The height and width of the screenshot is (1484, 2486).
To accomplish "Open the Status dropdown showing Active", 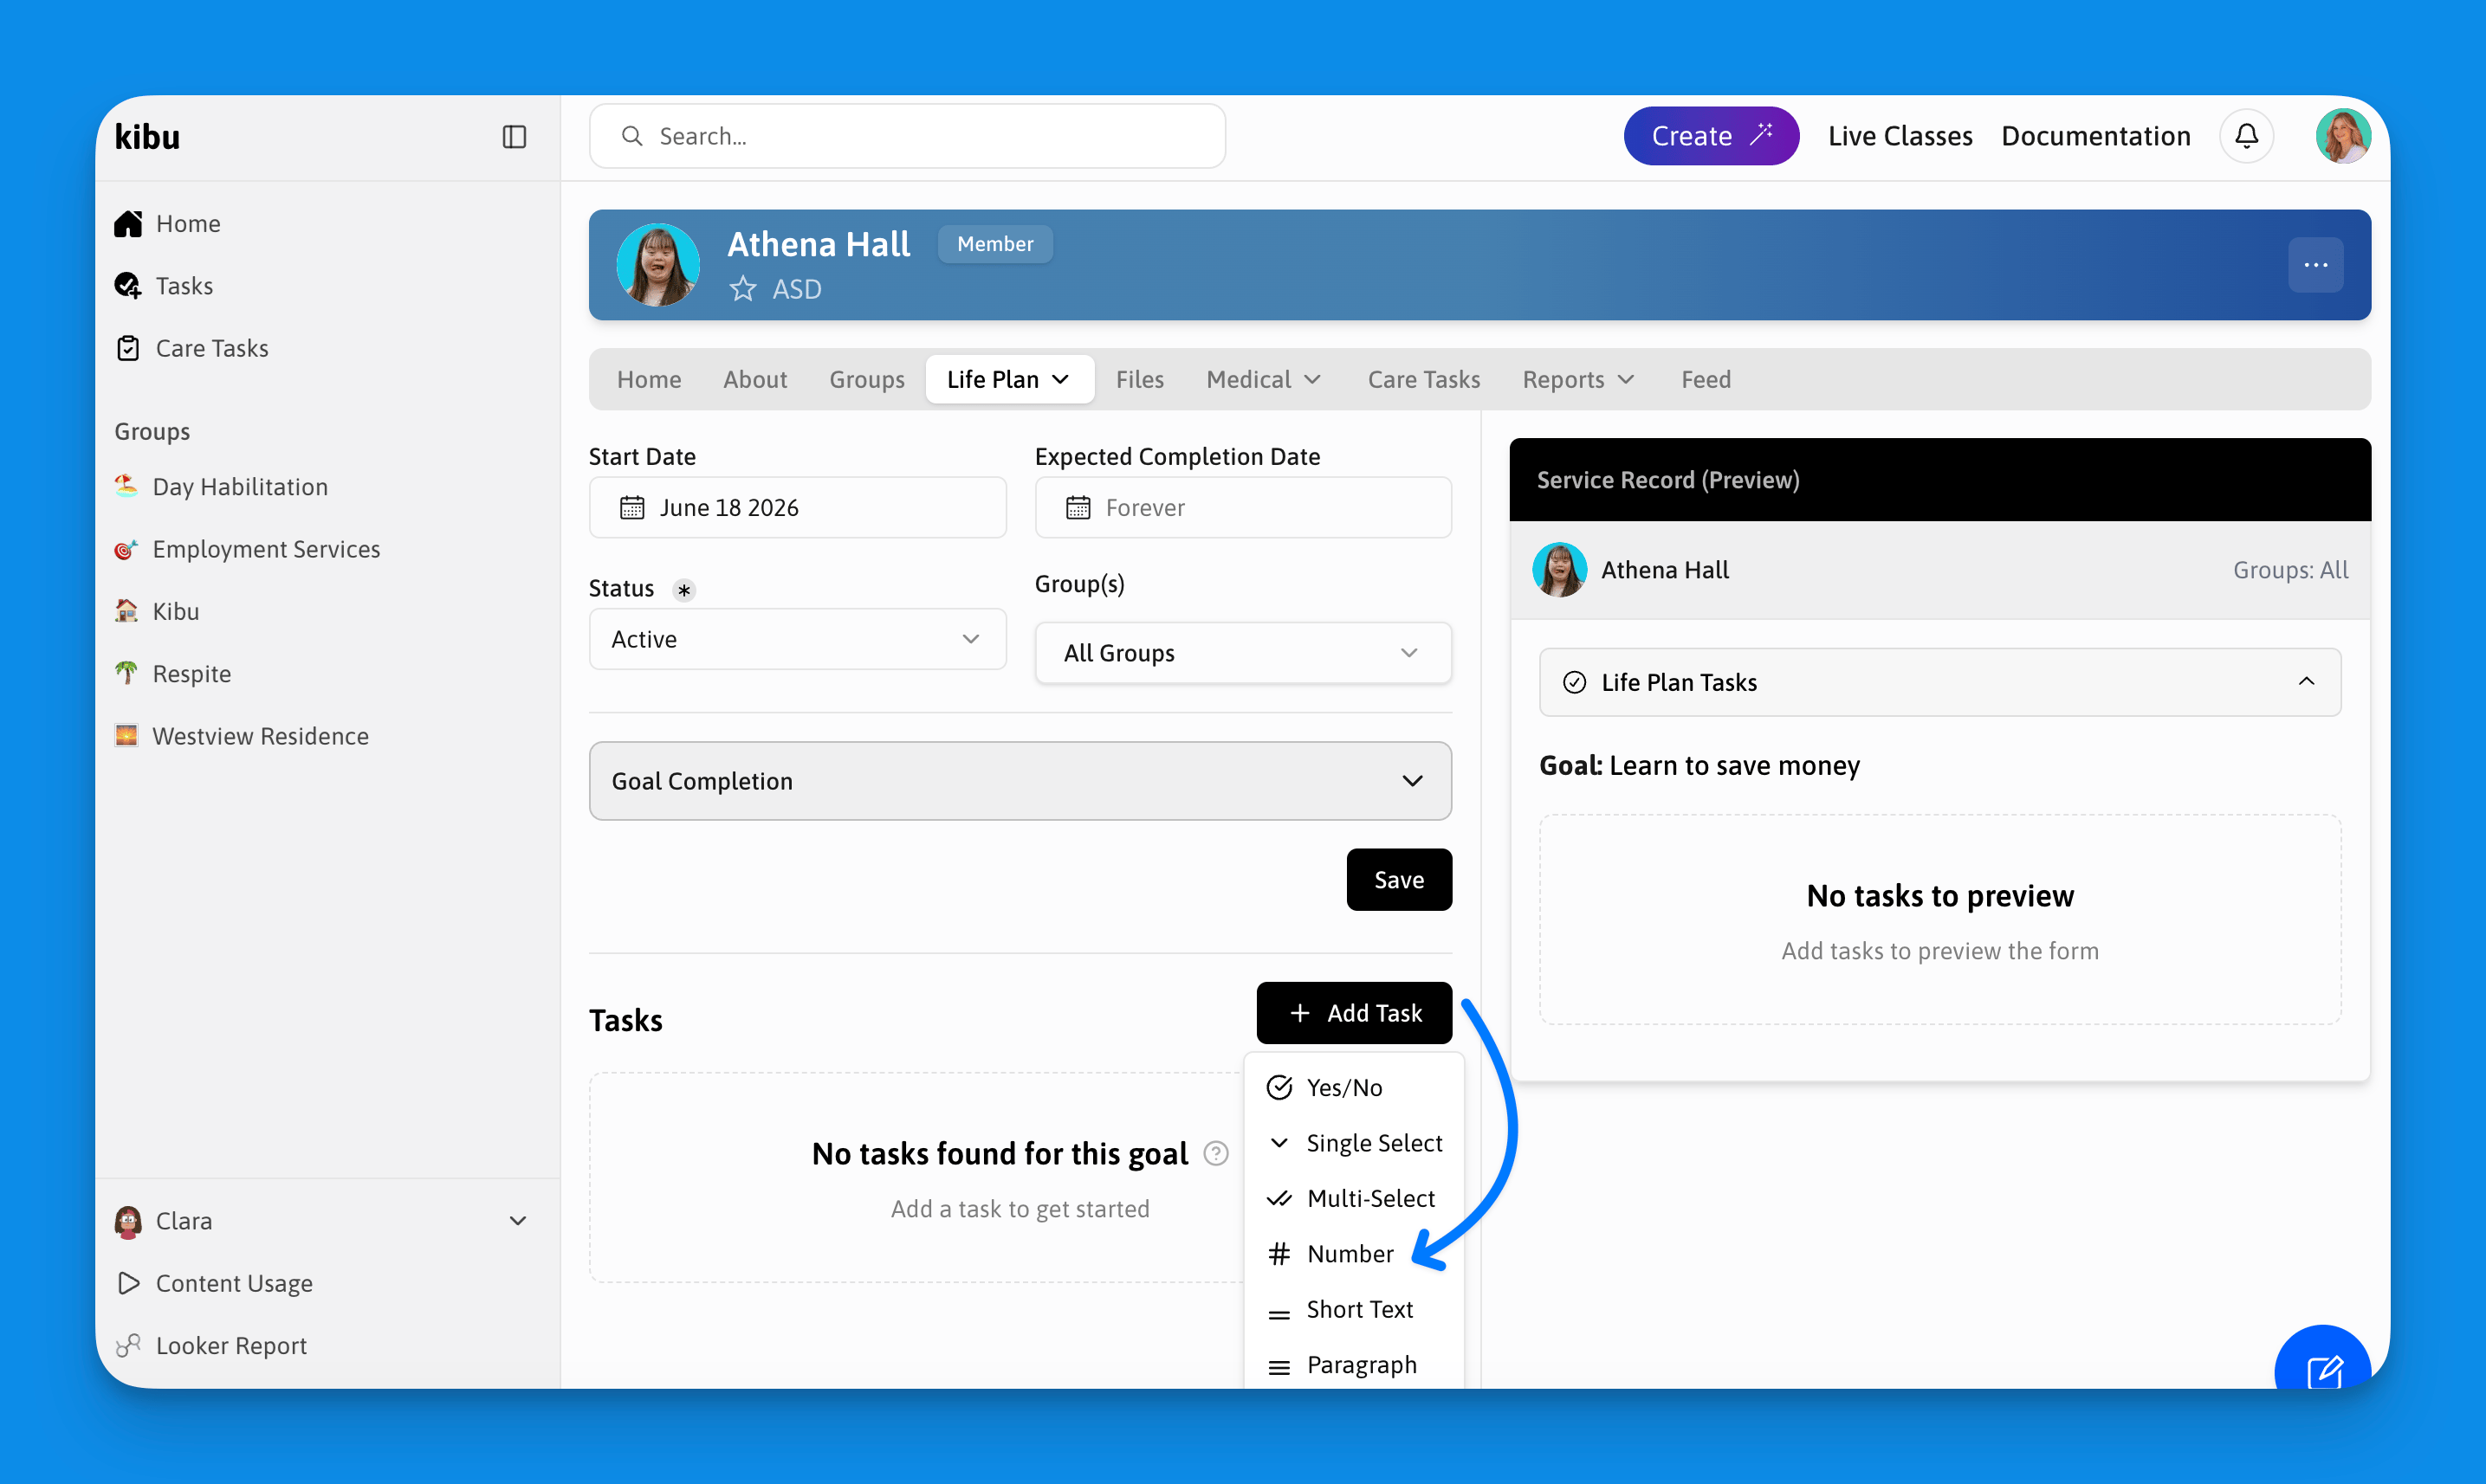I will point(797,639).
